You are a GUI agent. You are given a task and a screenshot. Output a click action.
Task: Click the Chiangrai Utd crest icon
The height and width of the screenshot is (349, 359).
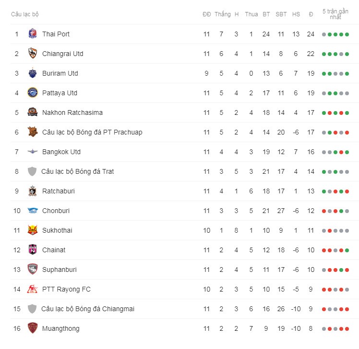tap(33, 54)
